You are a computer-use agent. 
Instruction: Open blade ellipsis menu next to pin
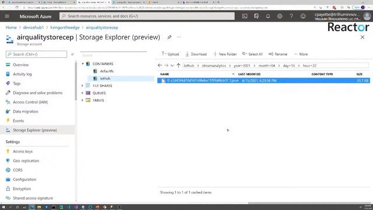point(179,37)
